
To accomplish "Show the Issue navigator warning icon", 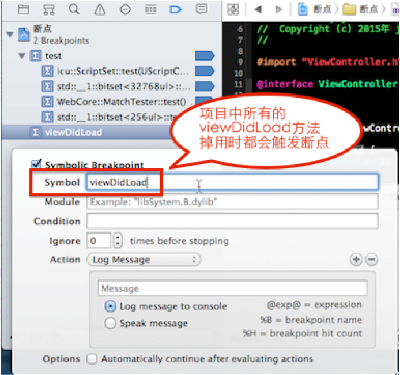I will pos(99,9).
